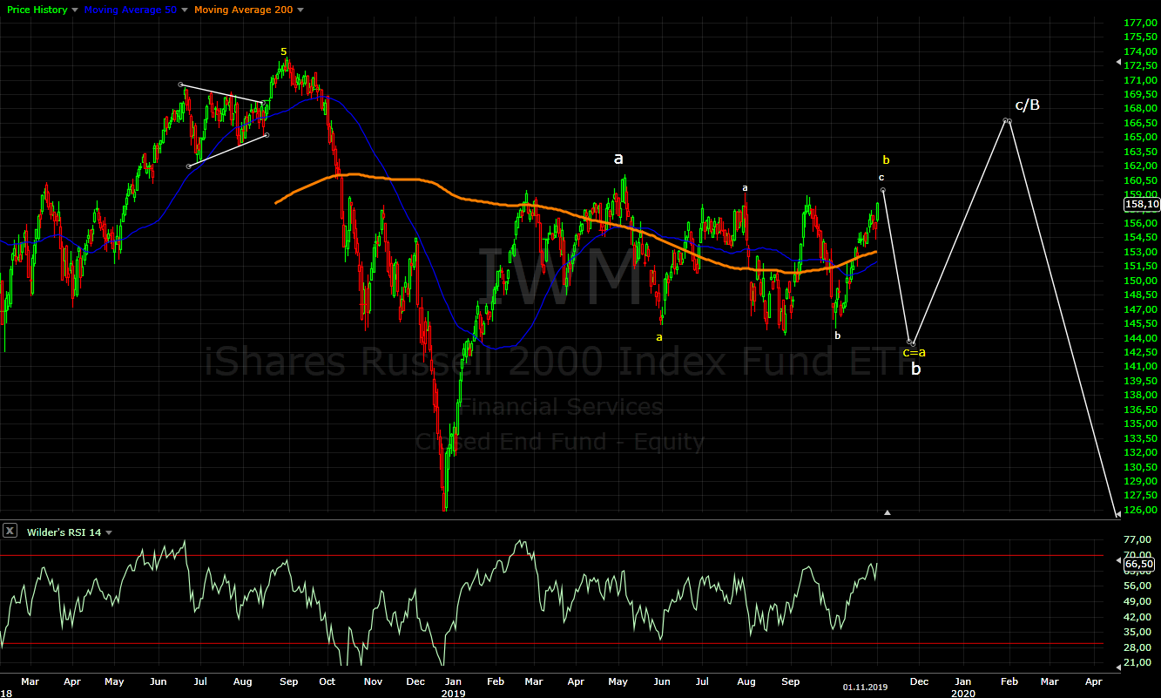
Task: Click the yellow 5 label at the chart peak
Action: (x=283, y=51)
